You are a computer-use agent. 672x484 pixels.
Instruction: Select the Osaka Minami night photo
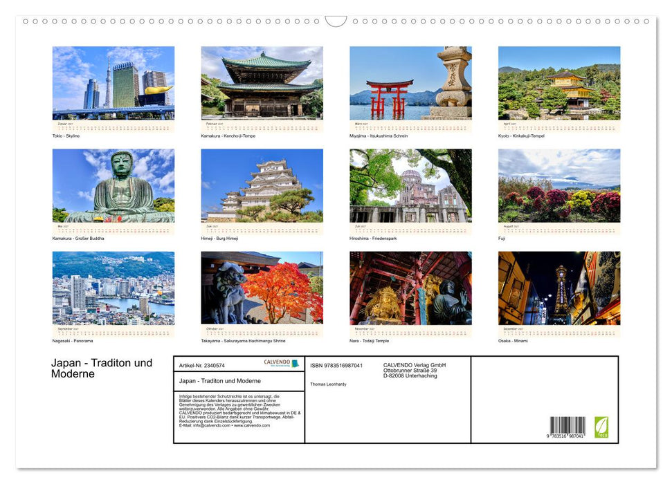click(x=559, y=288)
